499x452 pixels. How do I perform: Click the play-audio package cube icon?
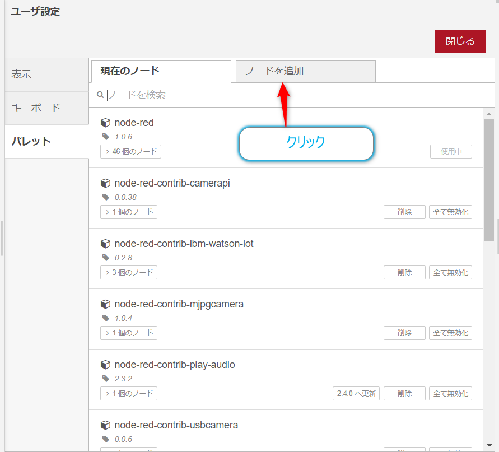click(105, 365)
